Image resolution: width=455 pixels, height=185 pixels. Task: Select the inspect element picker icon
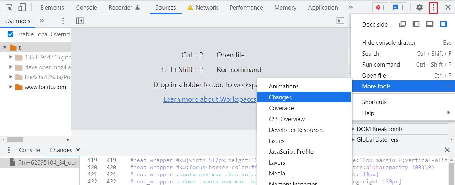pos(9,7)
